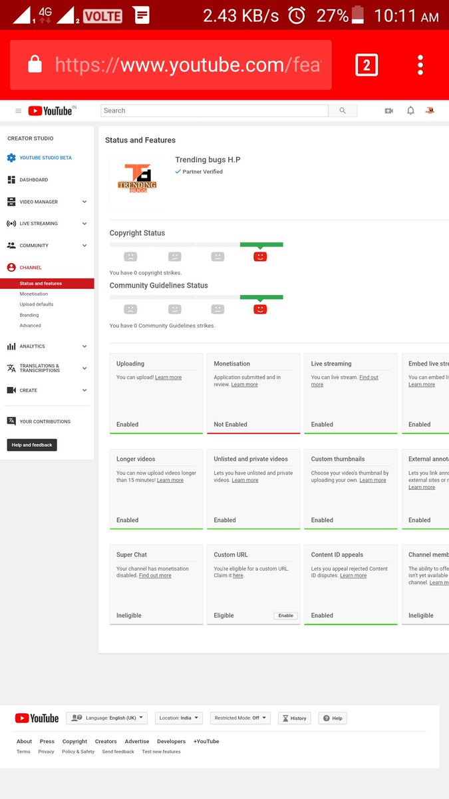This screenshot has width=449, height=799.
Task: Click the Help and feedback button
Action: 32,445
